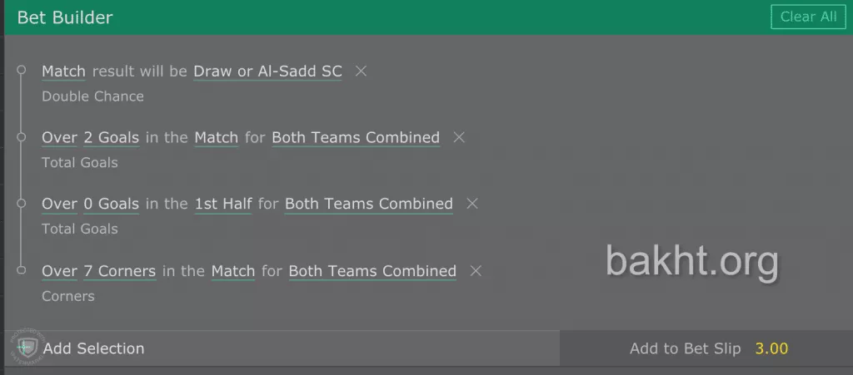
Task: Remove the Double Chance selection with its X
Action: (361, 72)
